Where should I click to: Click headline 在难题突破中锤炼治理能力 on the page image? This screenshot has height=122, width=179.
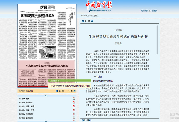[37, 15]
